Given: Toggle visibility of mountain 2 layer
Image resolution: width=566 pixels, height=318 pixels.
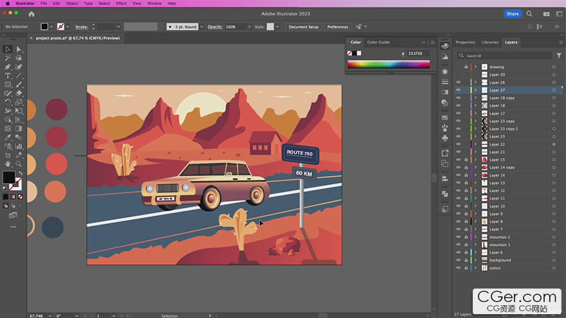Looking at the screenshot, I should (459, 237).
